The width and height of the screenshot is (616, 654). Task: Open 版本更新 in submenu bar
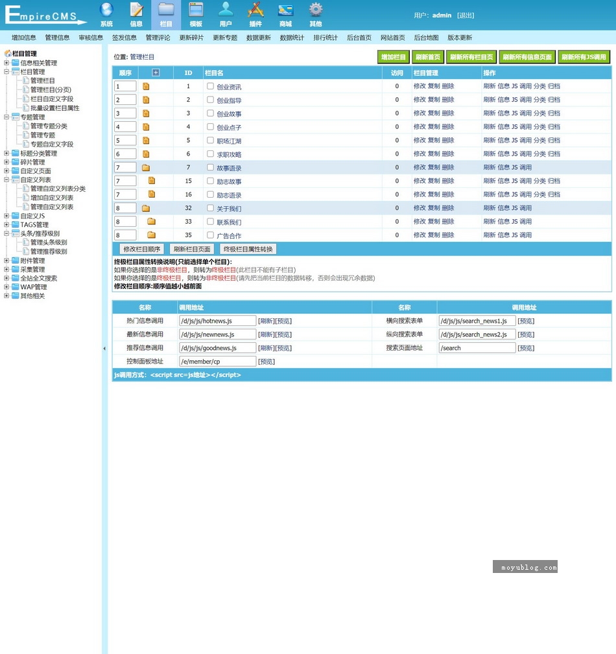pyautogui.click(x=460, y=38)
